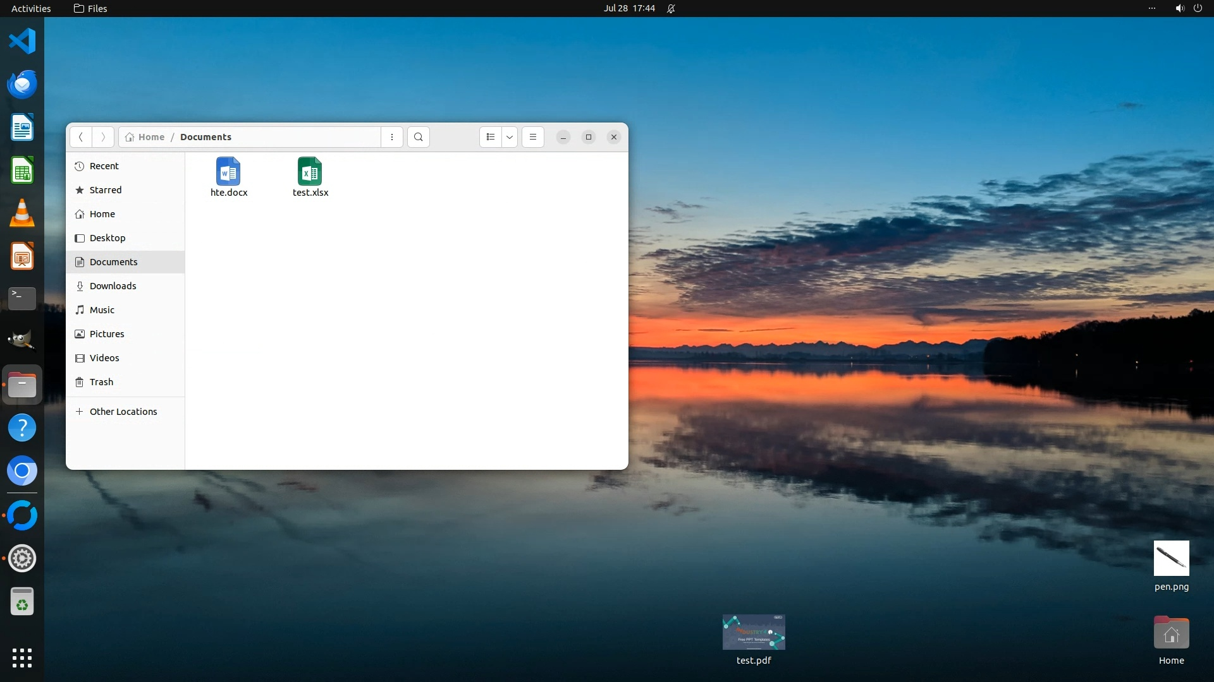1214x682 pixels.
Task: Launch Visual Studio Code from dock
Action: click(x=22, y=41)
